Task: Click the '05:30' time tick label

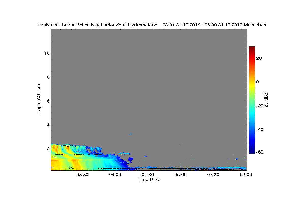Action: [213, 175]
